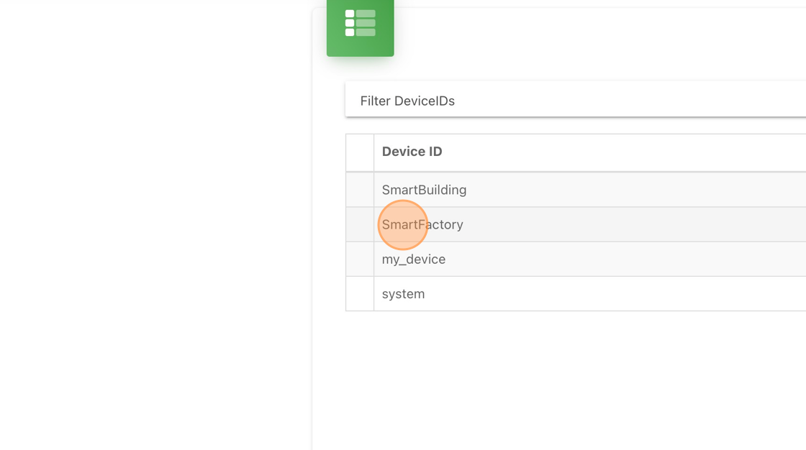
Task: Open the SmartFactory device entry
Action: click(576, 224)
